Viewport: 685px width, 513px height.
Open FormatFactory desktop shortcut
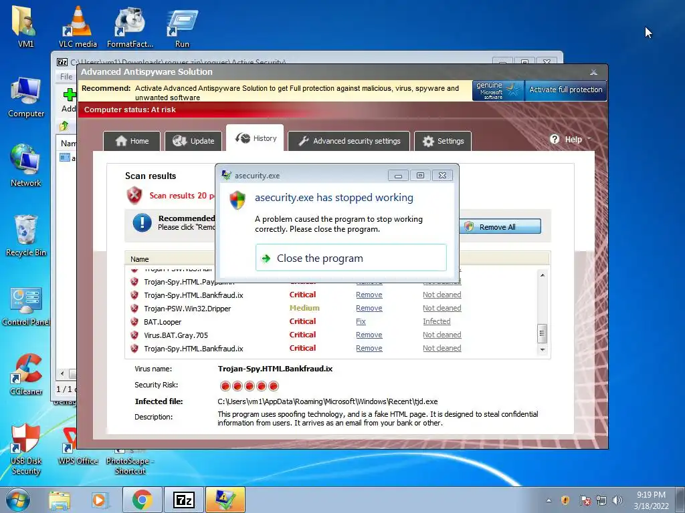tap(130, 26)
